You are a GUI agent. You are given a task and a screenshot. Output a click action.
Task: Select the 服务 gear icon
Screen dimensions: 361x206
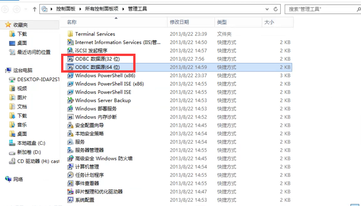[x=70, y=142]
